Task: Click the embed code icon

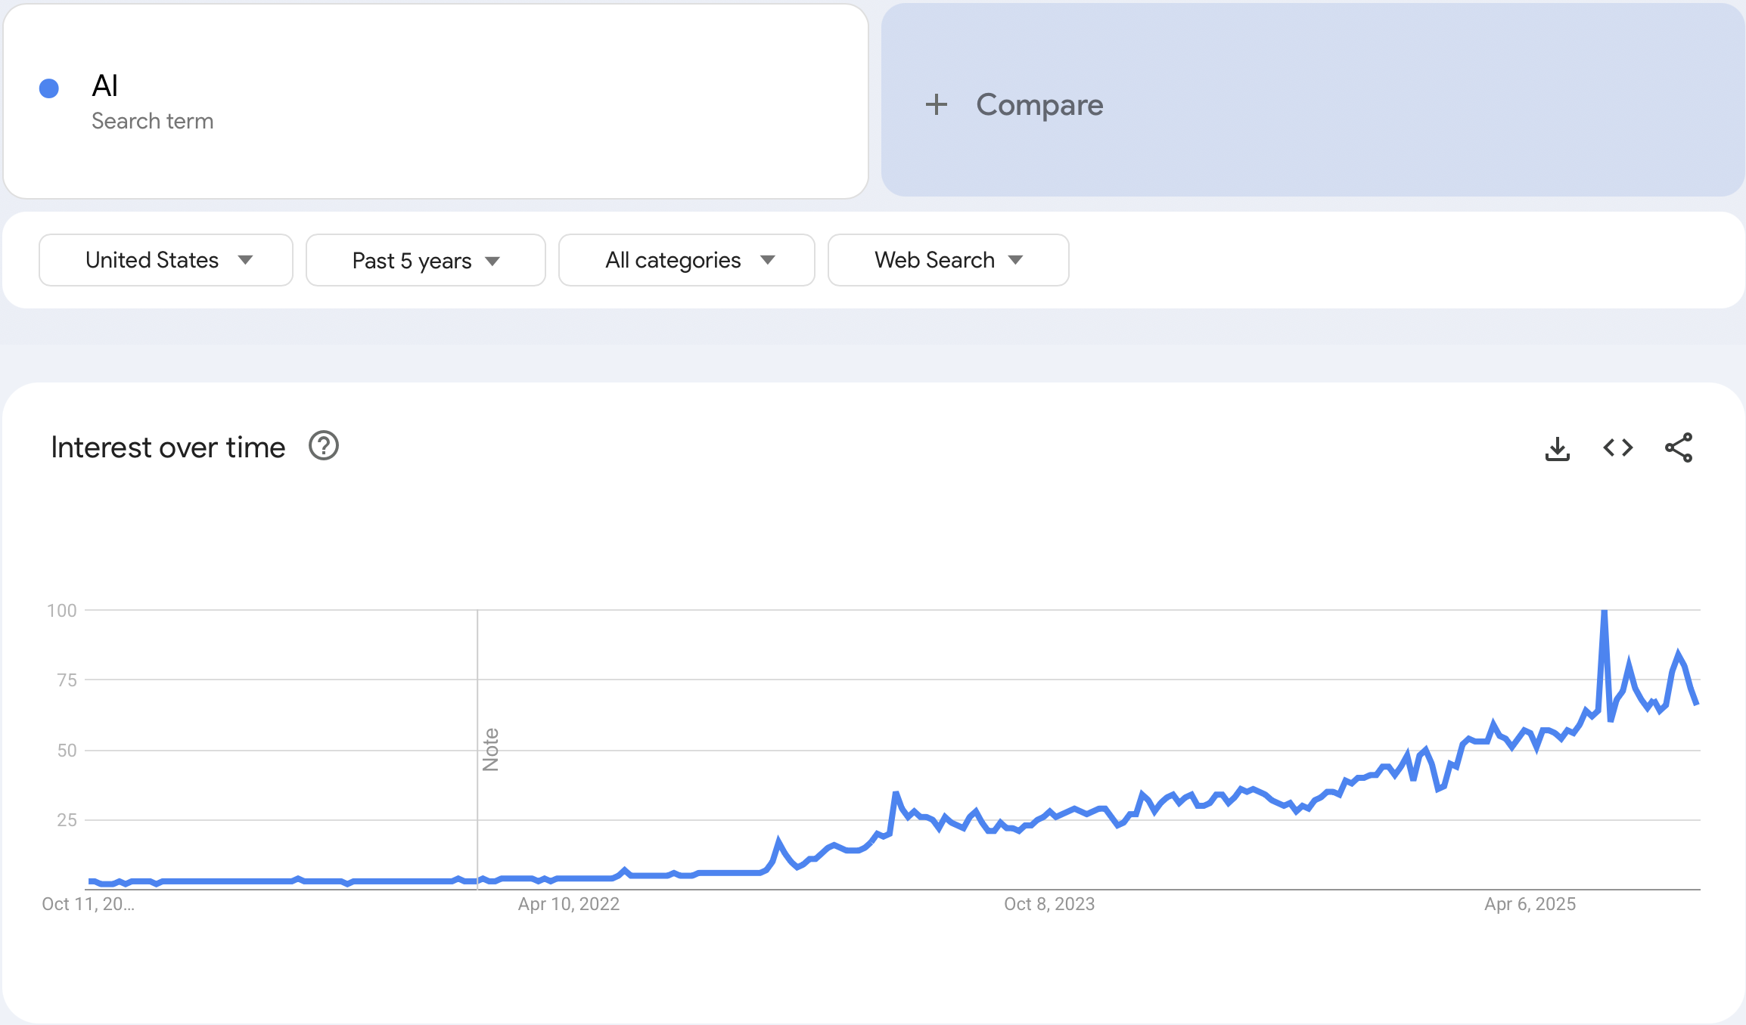Action: 1617,448
